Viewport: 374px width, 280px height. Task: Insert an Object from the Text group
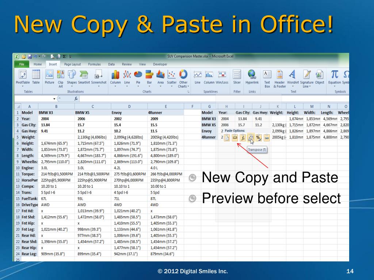(x=319, y=77)
